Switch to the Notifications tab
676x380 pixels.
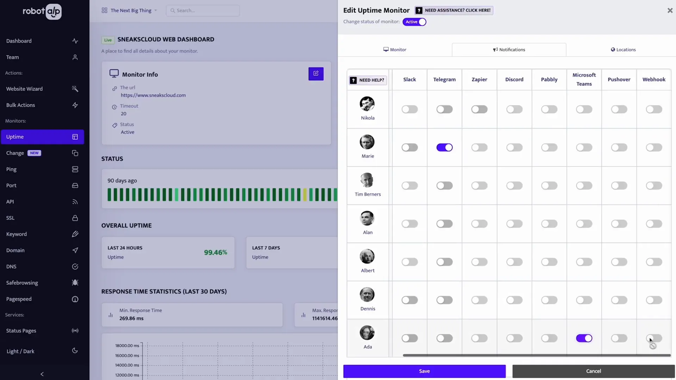tap(509, 50)
